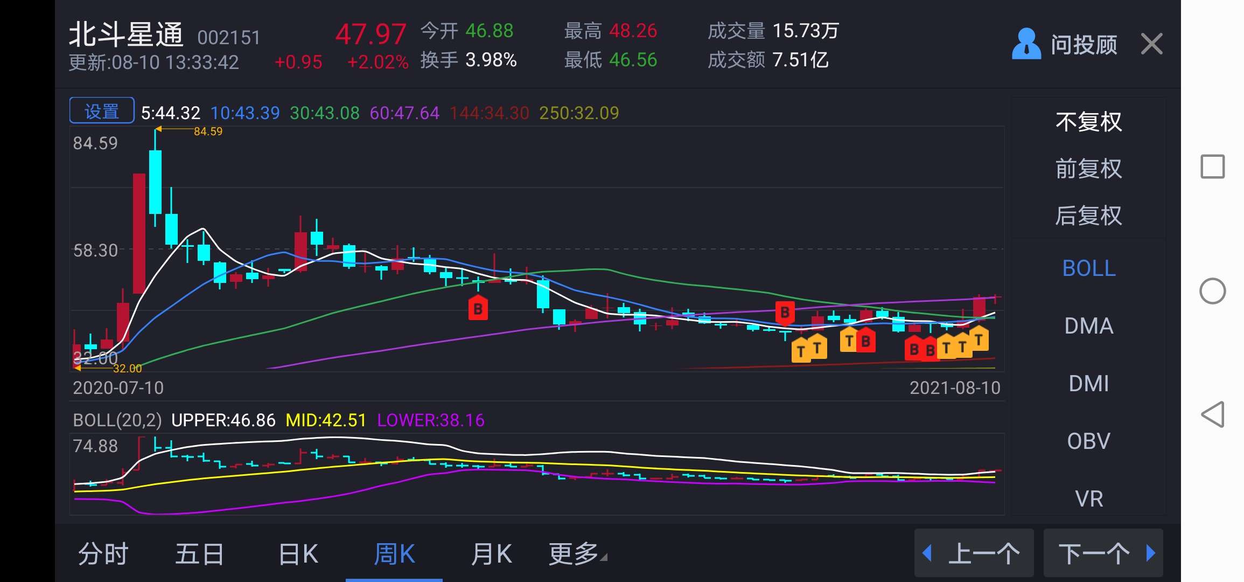Tap the +2.02% change percentage
Image resolution: width=1244 pixels, height=582 pixels.
(x=378, y=62)
